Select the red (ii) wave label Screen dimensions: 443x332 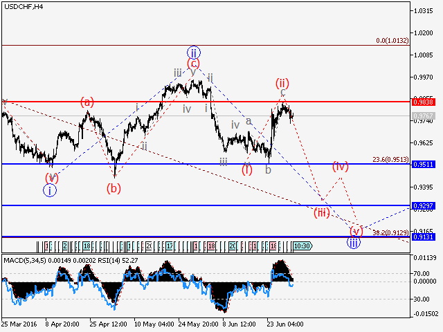(282, 83)
